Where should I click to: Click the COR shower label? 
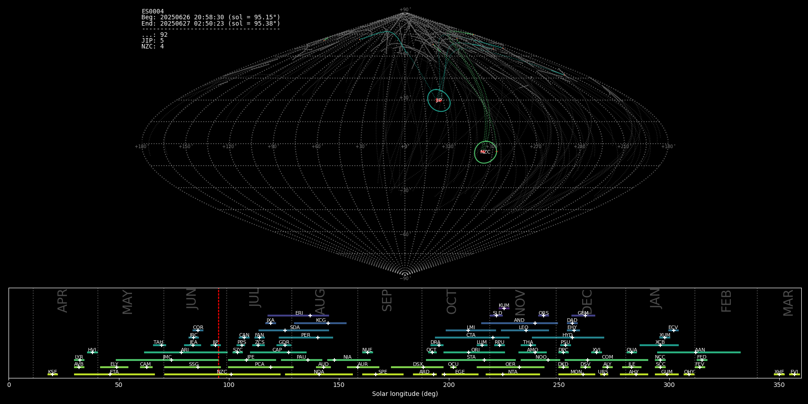[198, 328]
